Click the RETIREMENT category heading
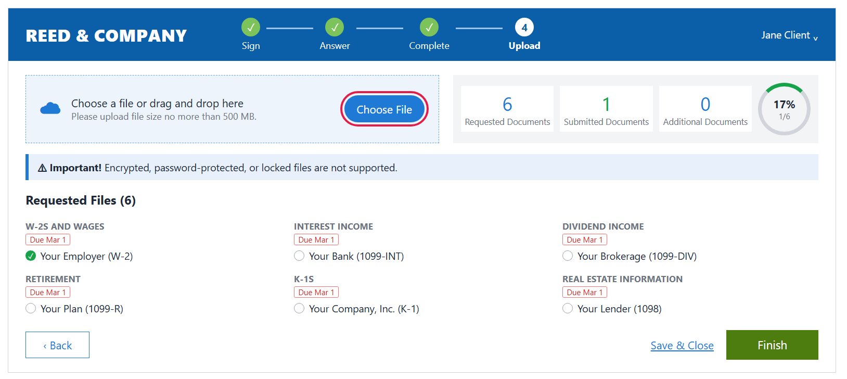Image resolution: width=847 pixels, height=379 pixels. [53, 279]
